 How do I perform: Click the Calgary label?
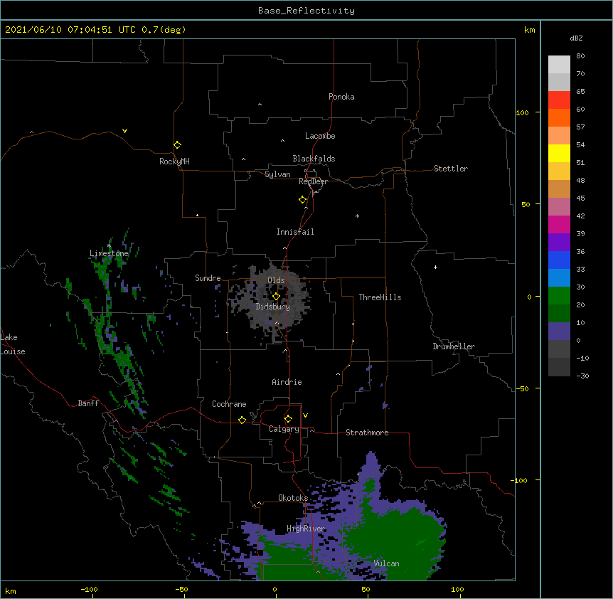pos(284,429)
